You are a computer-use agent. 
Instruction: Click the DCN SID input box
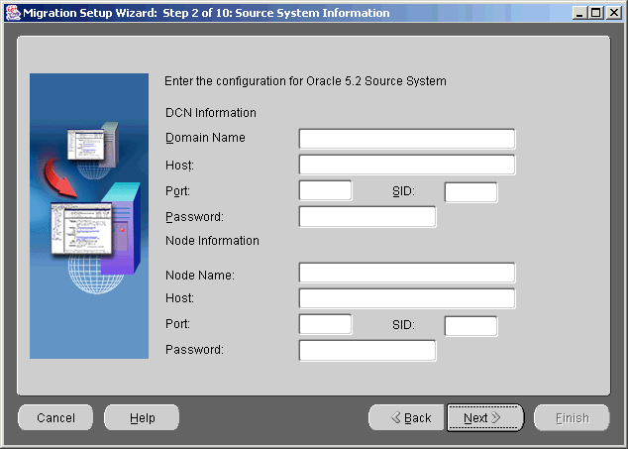(x=471, y=192)
